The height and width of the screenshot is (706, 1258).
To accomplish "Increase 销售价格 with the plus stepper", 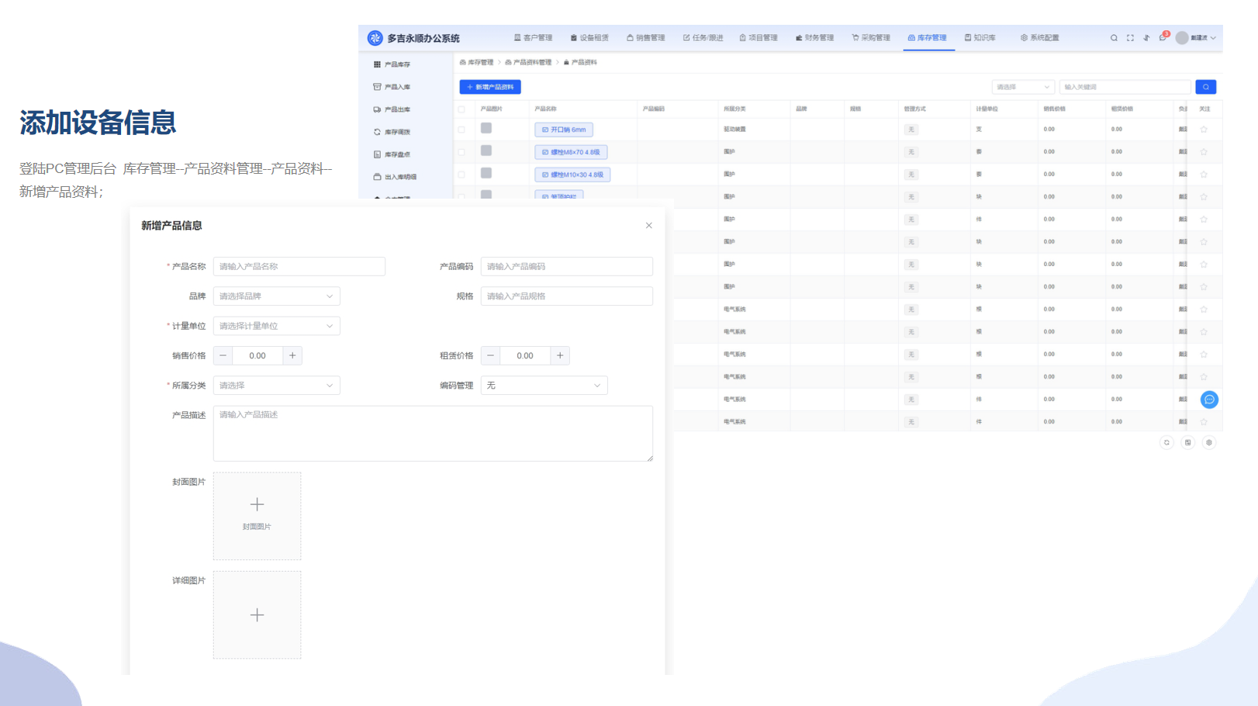I will tap(292, 355).
